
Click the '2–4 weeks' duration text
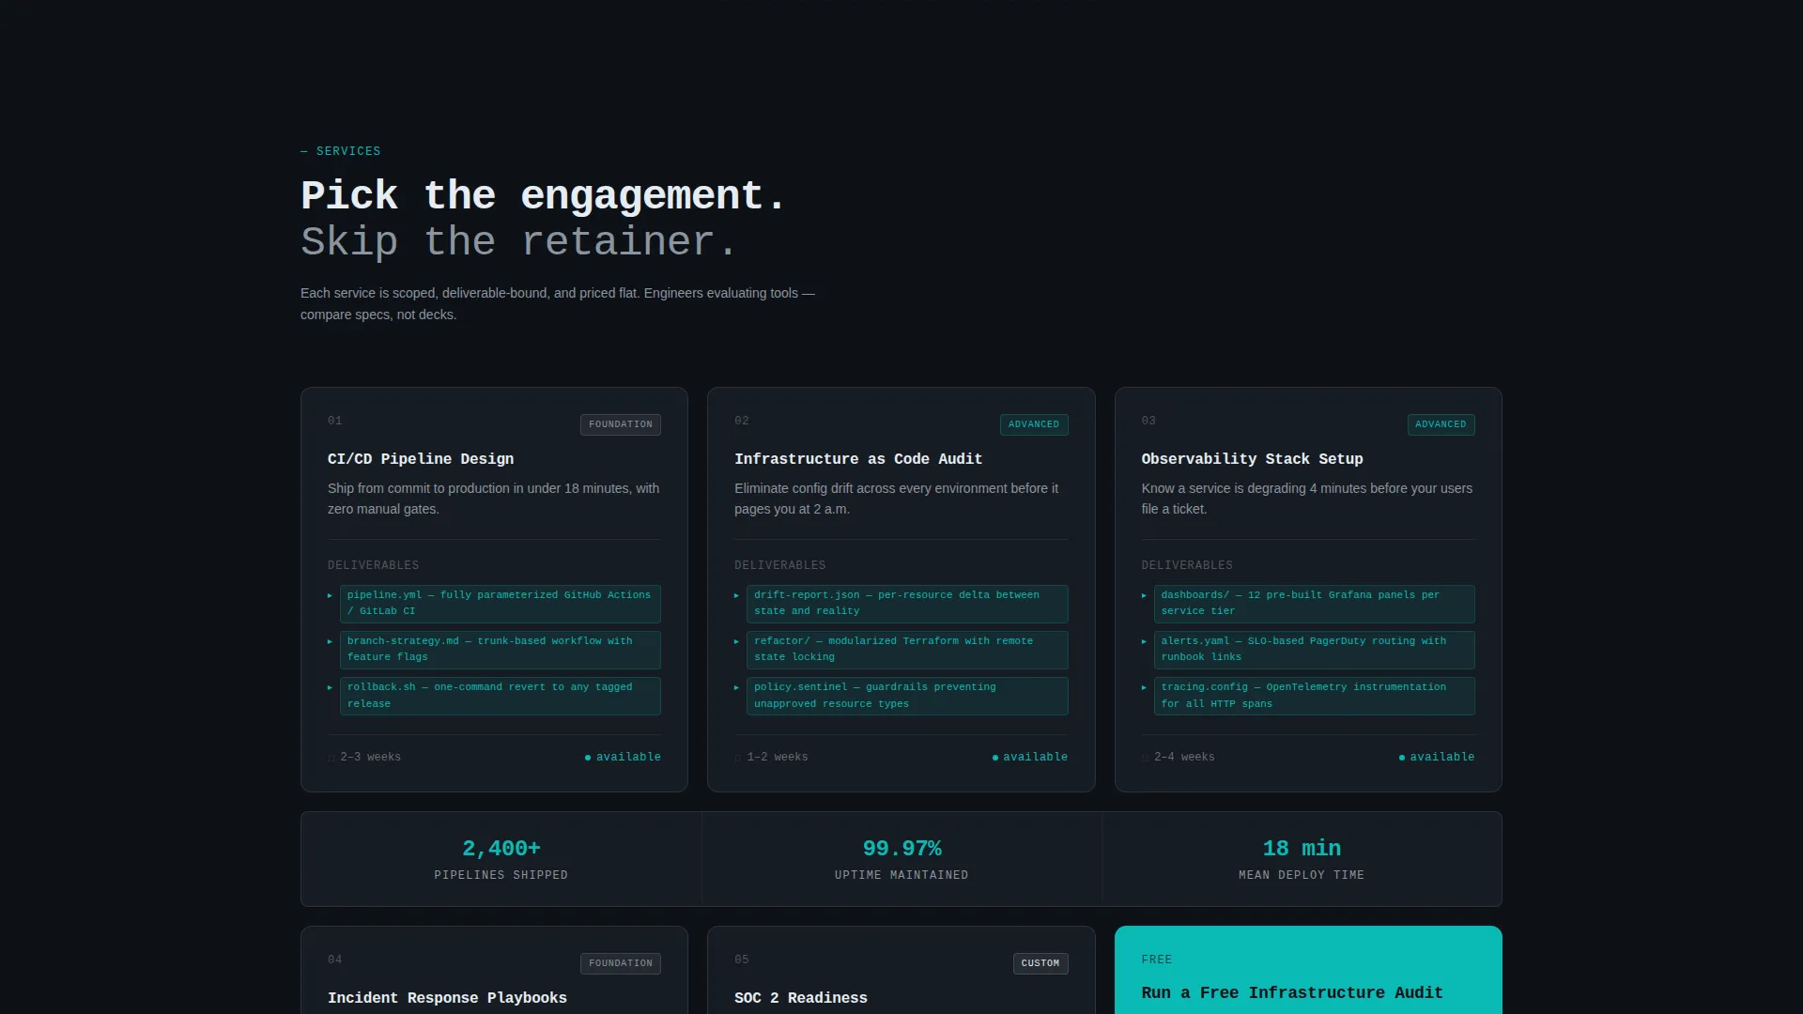point(1184,758)
